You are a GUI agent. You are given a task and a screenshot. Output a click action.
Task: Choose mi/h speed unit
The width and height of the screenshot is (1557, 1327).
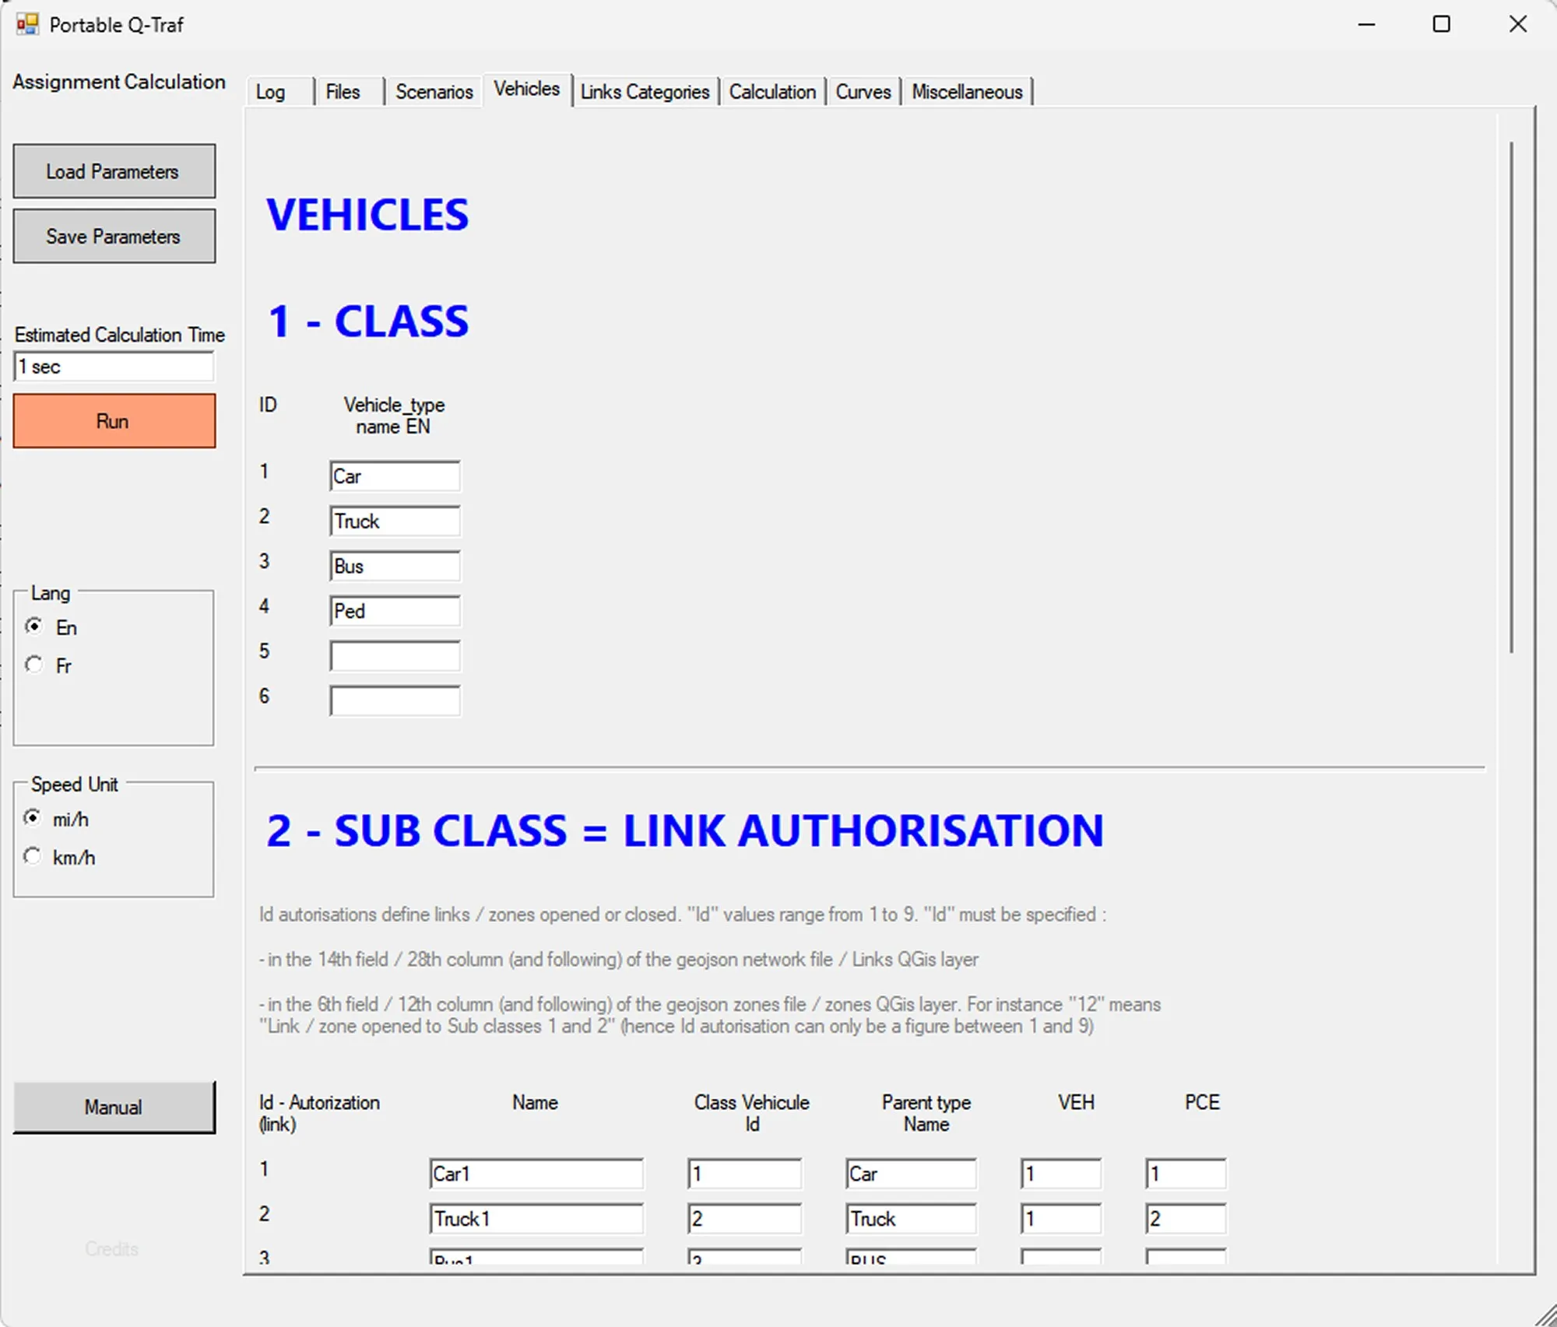pos(33,819)
